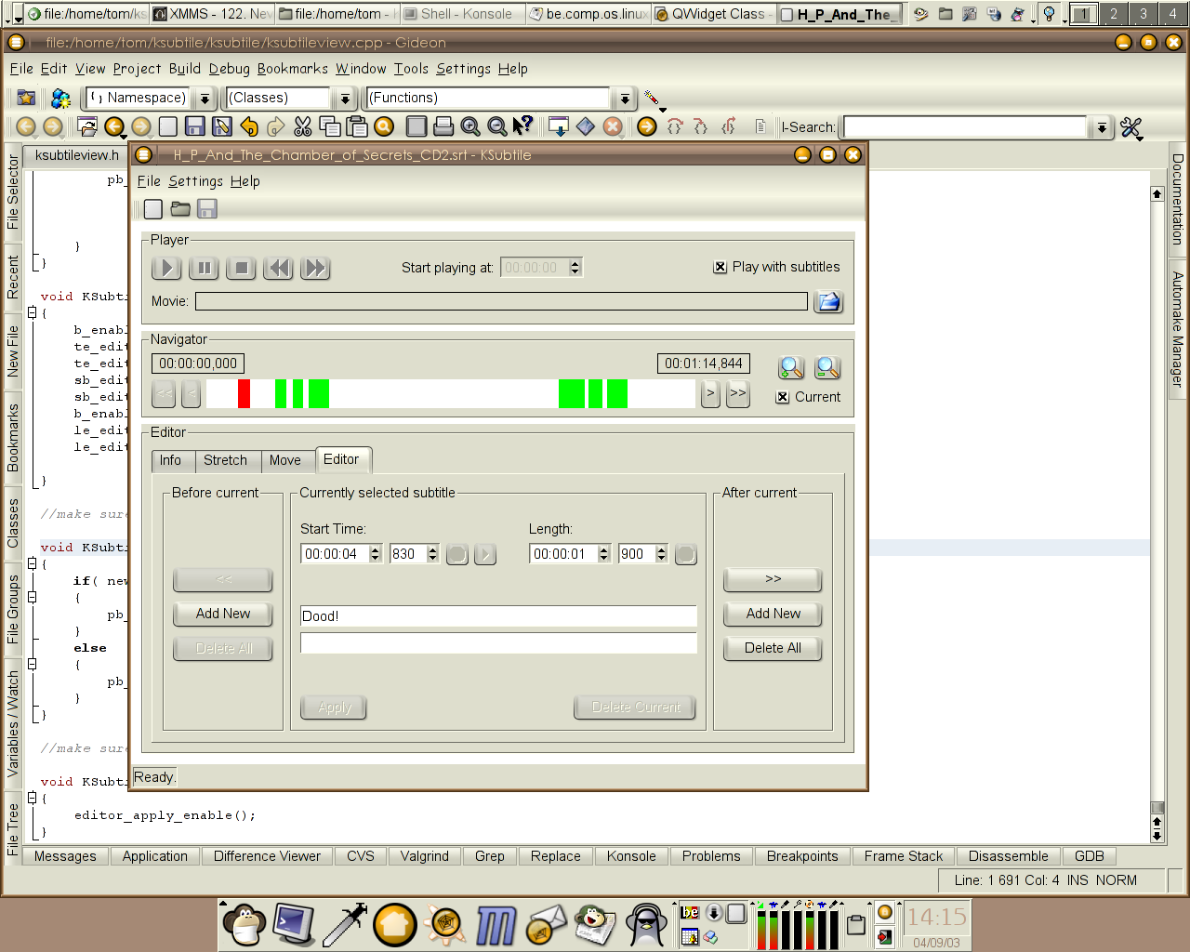This screenshot has height=952, width=1190.
Task: Expand the Functions dropdown list
Action: click(625, 99)
